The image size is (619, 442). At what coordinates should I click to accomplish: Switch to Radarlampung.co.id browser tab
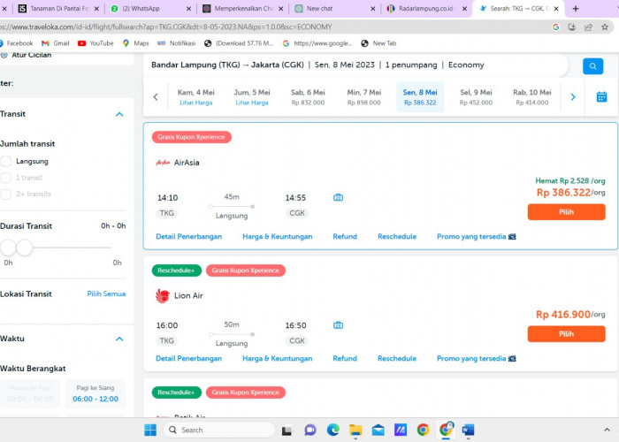point(425,8)
